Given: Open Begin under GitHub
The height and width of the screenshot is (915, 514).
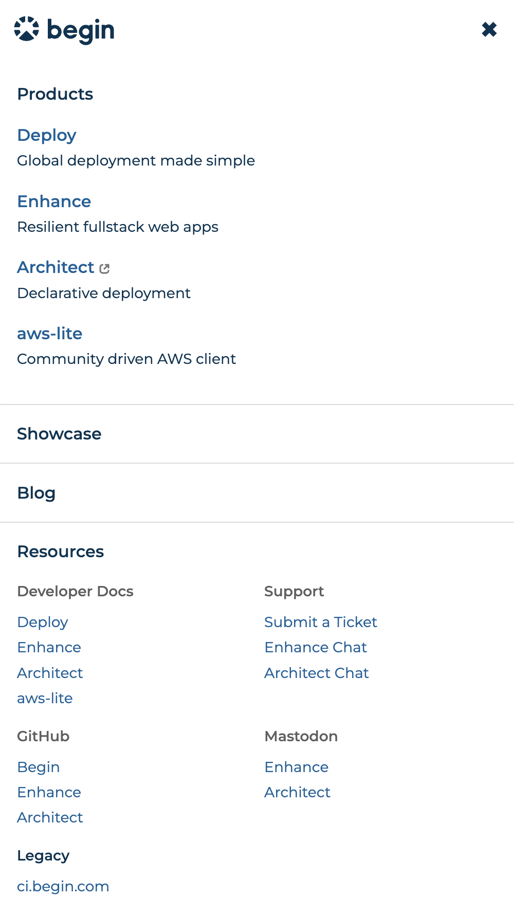Looking at the screenshot, I should (x=39, y=767).
